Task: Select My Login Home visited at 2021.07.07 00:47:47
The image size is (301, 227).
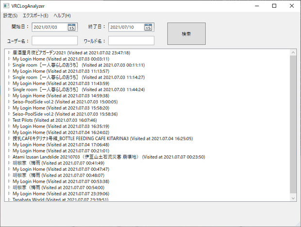Action: [x=61, y=169]
